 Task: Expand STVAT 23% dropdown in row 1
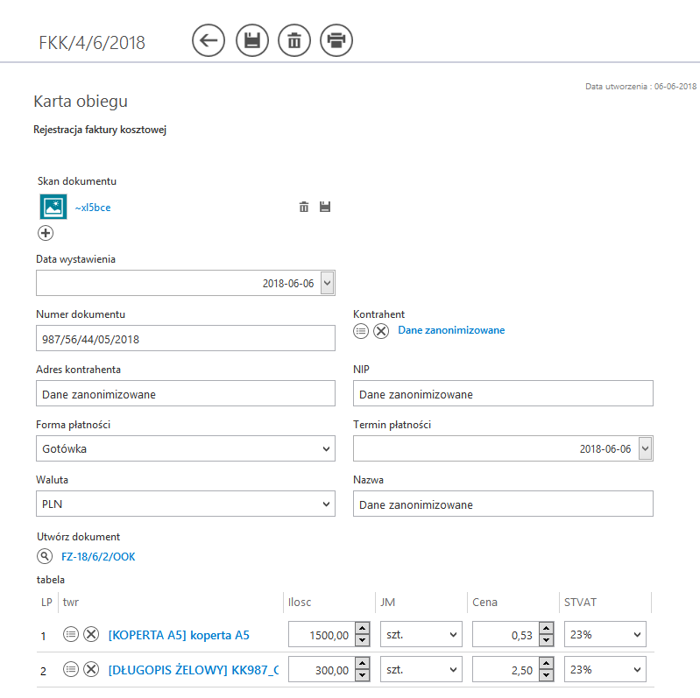(605, 634)
